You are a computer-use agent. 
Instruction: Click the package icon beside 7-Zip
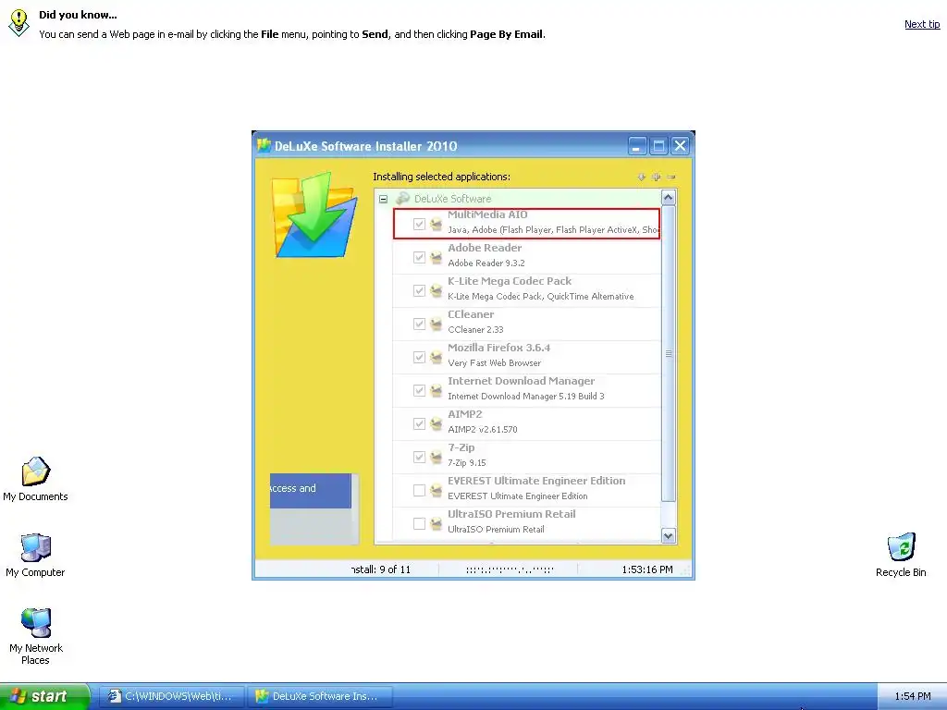coord(437,457)
